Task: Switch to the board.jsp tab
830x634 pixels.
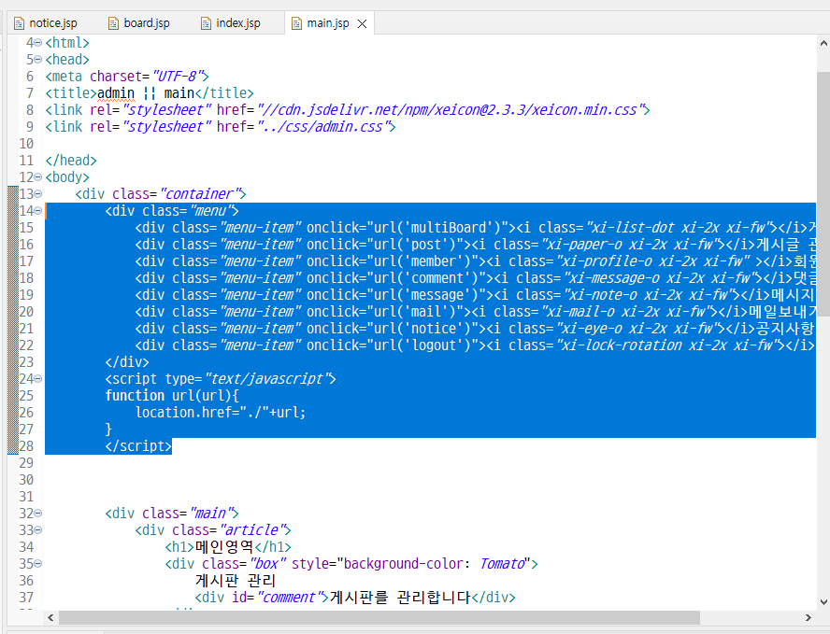Action: pyautogui.click(x=139, y=23)
